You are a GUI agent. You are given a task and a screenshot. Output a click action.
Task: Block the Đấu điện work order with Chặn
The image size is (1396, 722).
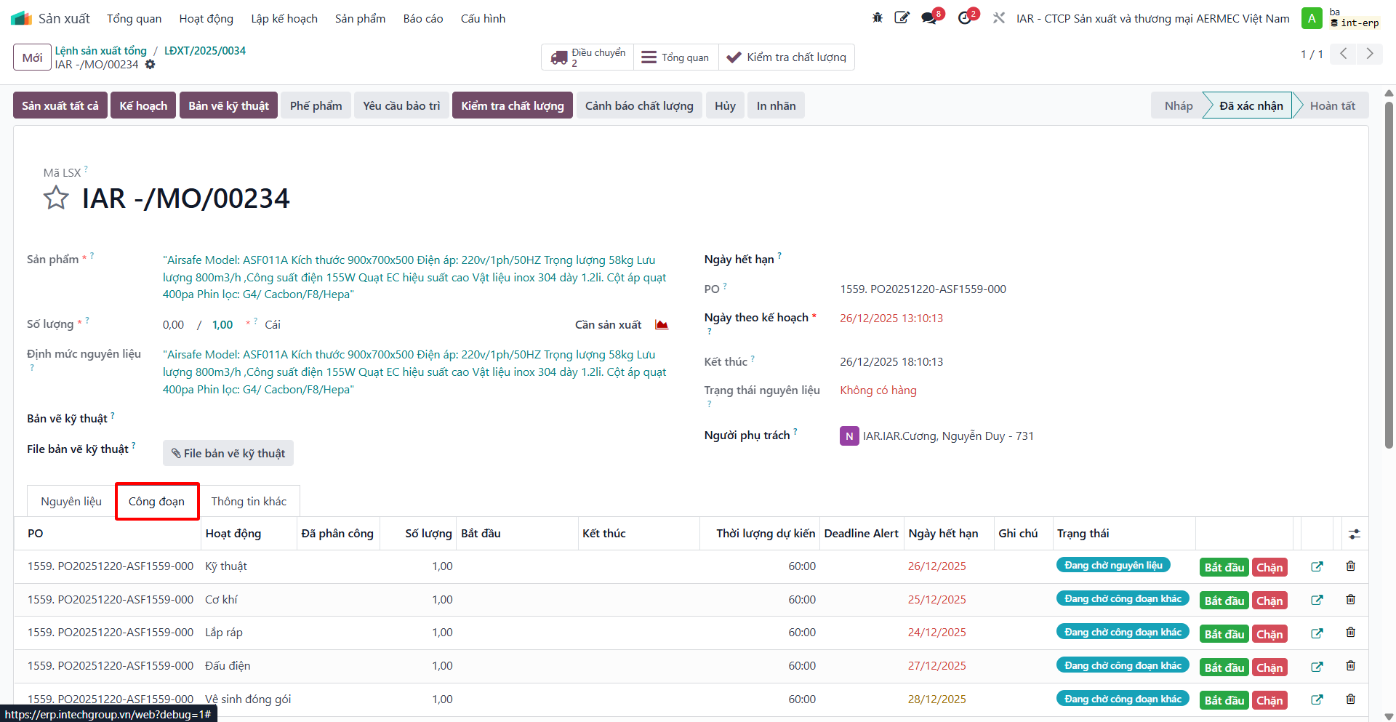(x=1269, y=667)
